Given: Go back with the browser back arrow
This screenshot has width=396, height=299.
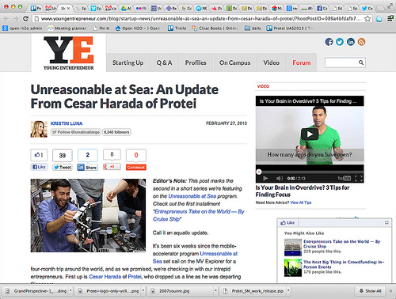Looking at the screenshot, I should [x=6, y=18].
